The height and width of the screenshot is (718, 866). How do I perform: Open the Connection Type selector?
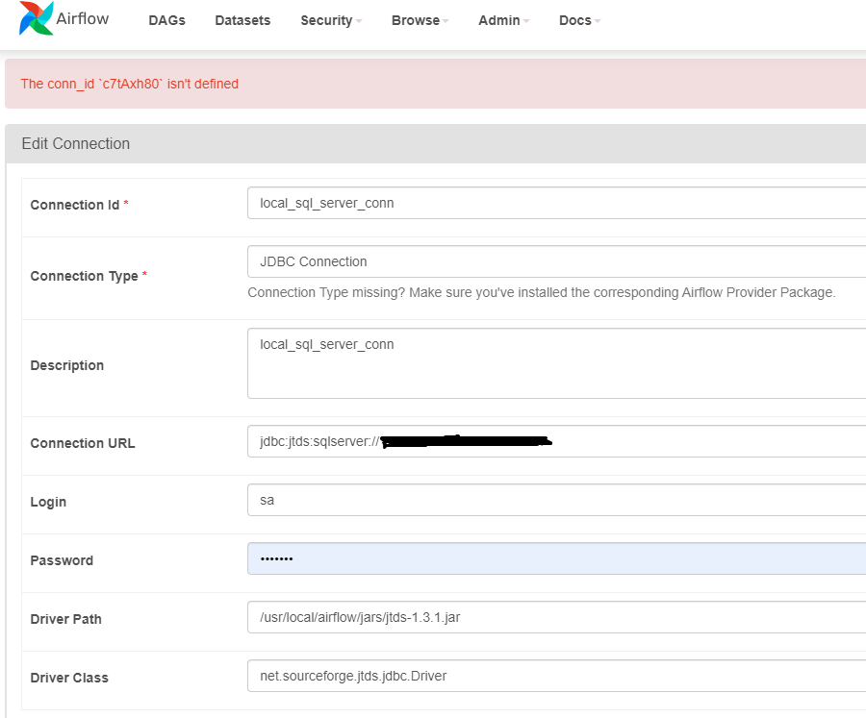tap(556, 261)
